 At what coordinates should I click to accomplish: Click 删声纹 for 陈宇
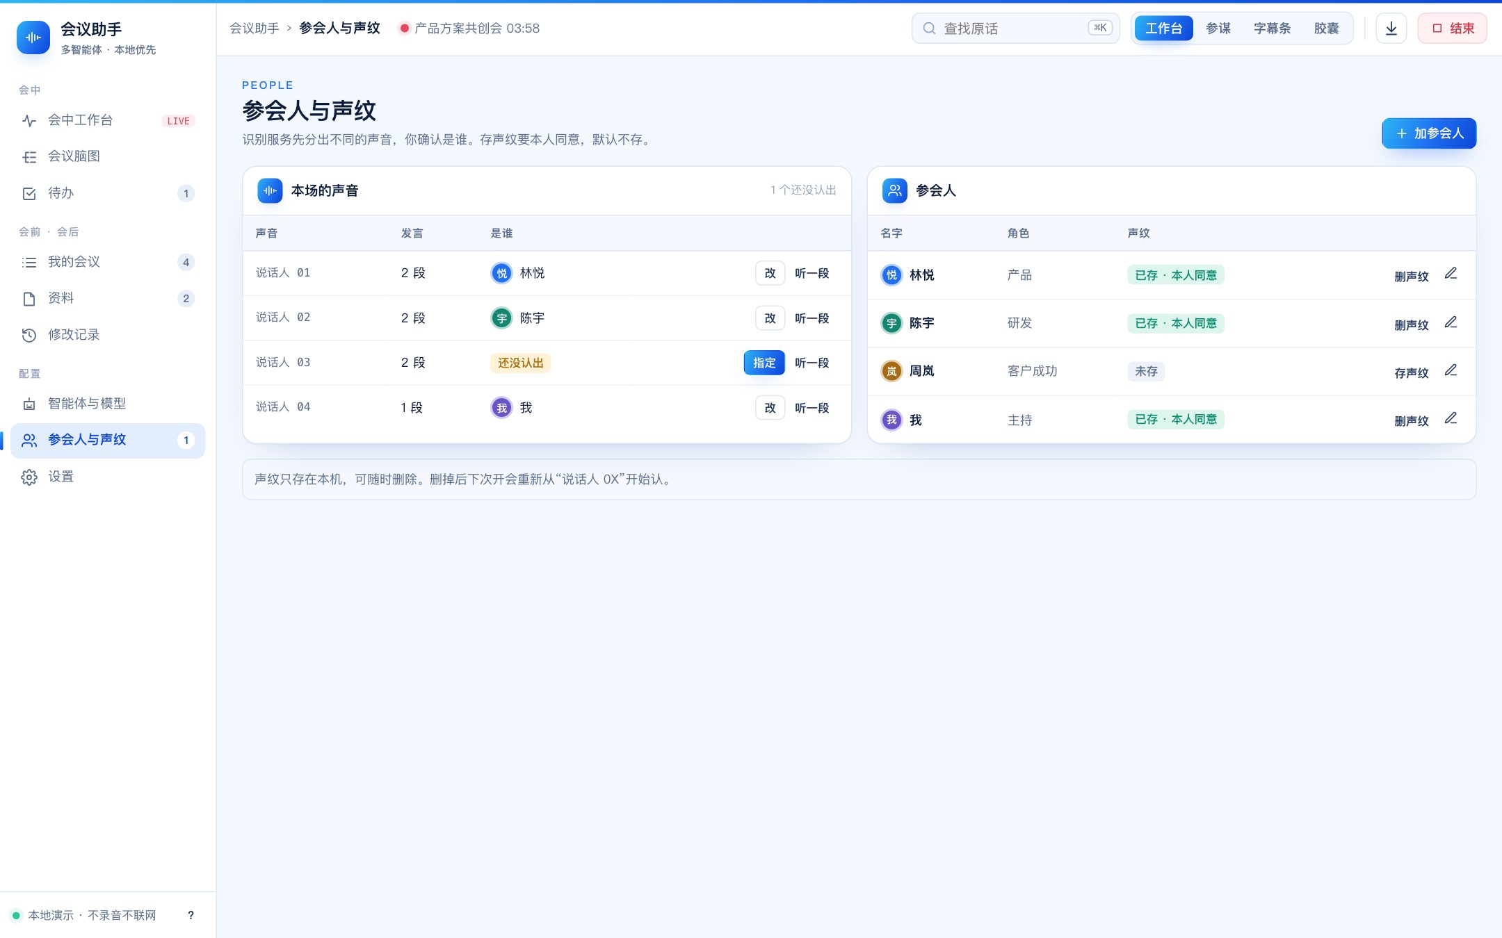coord(1411,325)
